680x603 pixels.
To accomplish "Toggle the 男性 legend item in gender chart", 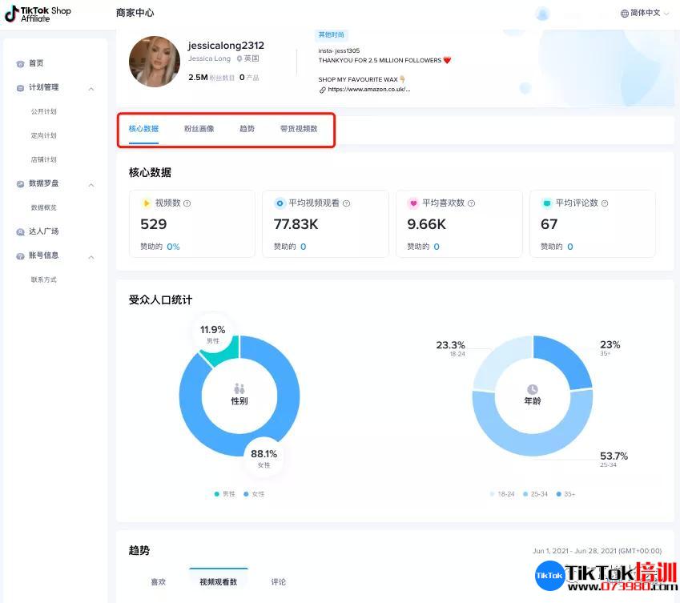I will tap(224, 494).
